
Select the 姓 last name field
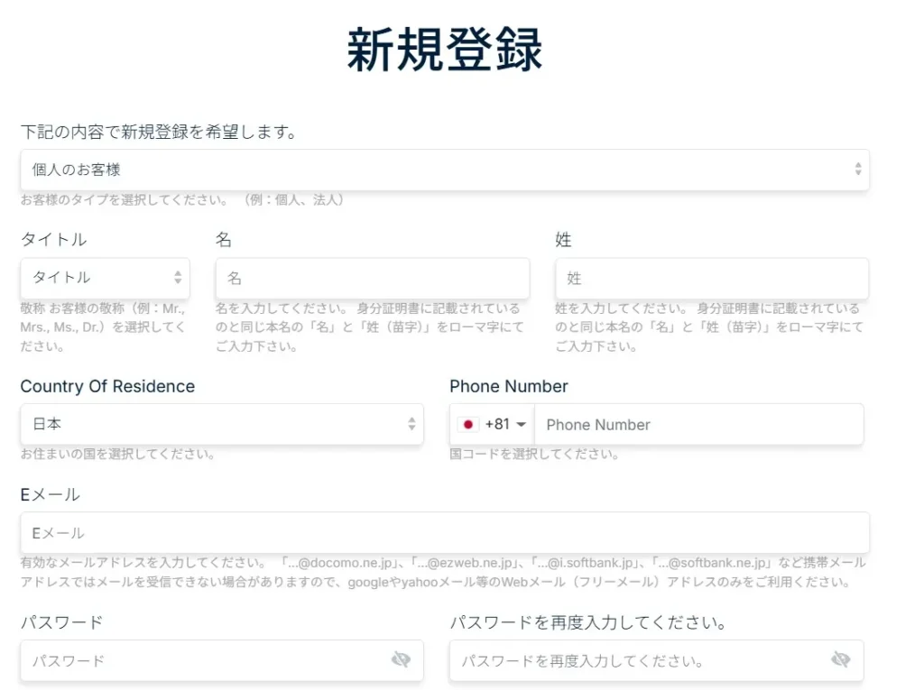(x=711, y=279)
